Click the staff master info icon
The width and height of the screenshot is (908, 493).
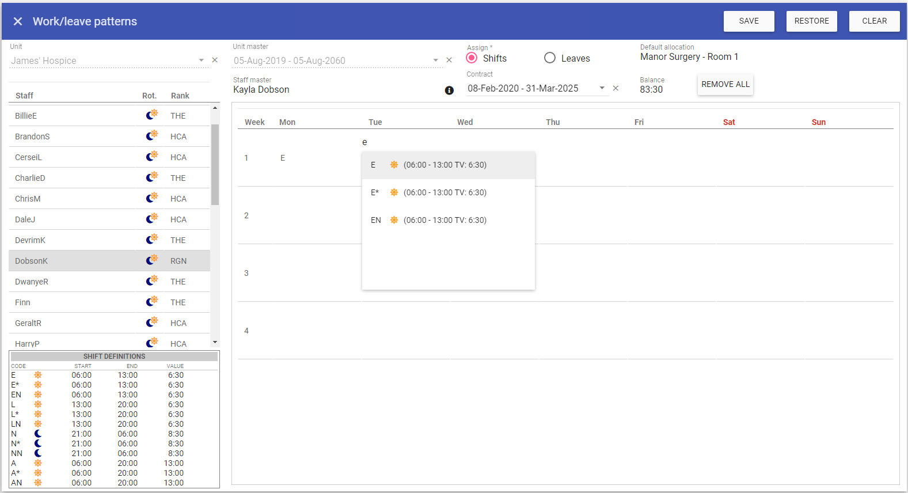point(449,90)
